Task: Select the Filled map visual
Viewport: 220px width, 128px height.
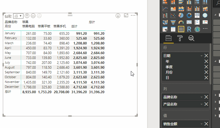Action: (x=165, y=22)
